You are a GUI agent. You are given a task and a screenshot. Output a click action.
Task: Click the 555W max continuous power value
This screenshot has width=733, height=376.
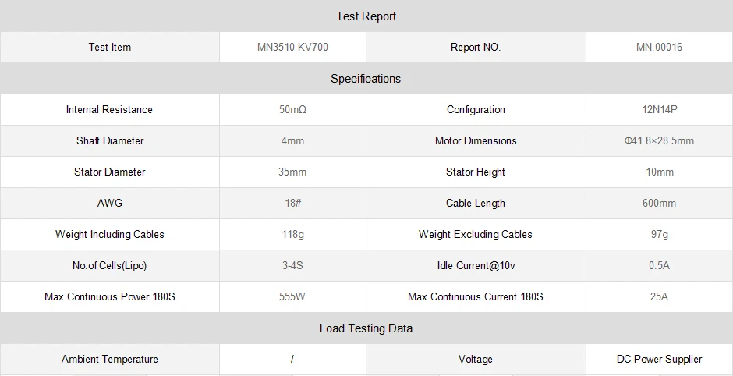coord(292,297)
